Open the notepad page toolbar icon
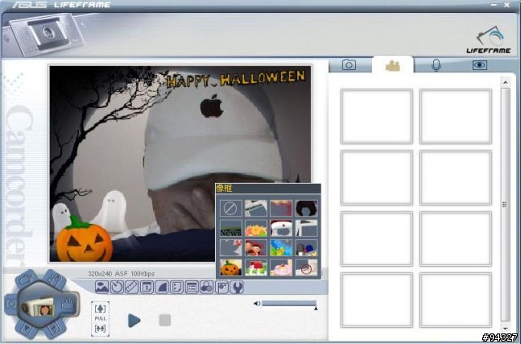Viewport: 521px width, 344px height. [177, 286]
